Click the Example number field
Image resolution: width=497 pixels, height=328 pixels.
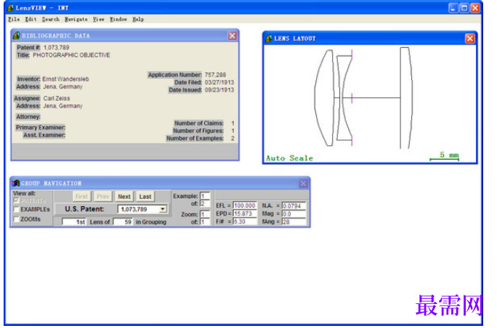pyautogui.click(x=205, y=196)
